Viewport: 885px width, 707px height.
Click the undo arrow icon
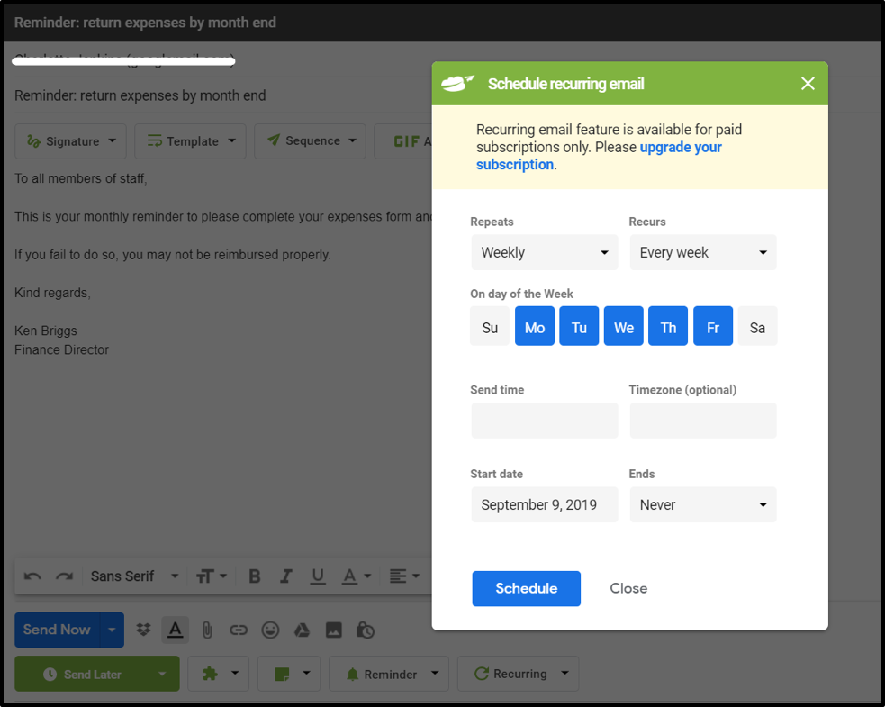32,576
